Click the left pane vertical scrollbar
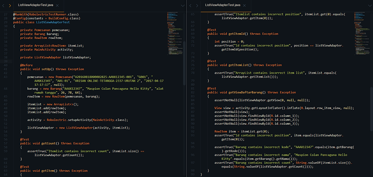Viewport: 373px width, 177px height. pyautogui.click(x=184, y=63)
